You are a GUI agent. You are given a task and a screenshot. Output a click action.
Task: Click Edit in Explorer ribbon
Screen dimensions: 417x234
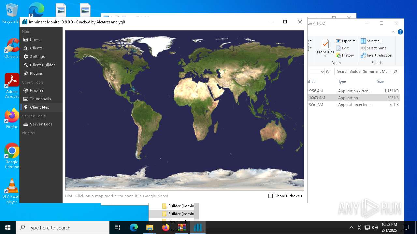pyautogui.click(x=342, y=48)
